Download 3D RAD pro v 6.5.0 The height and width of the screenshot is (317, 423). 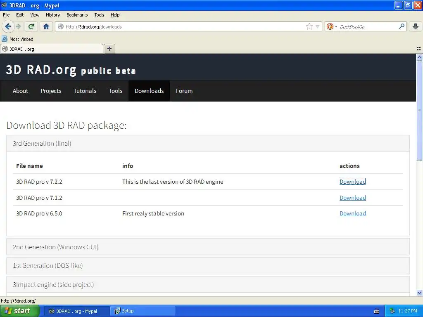tap(353, 213)
